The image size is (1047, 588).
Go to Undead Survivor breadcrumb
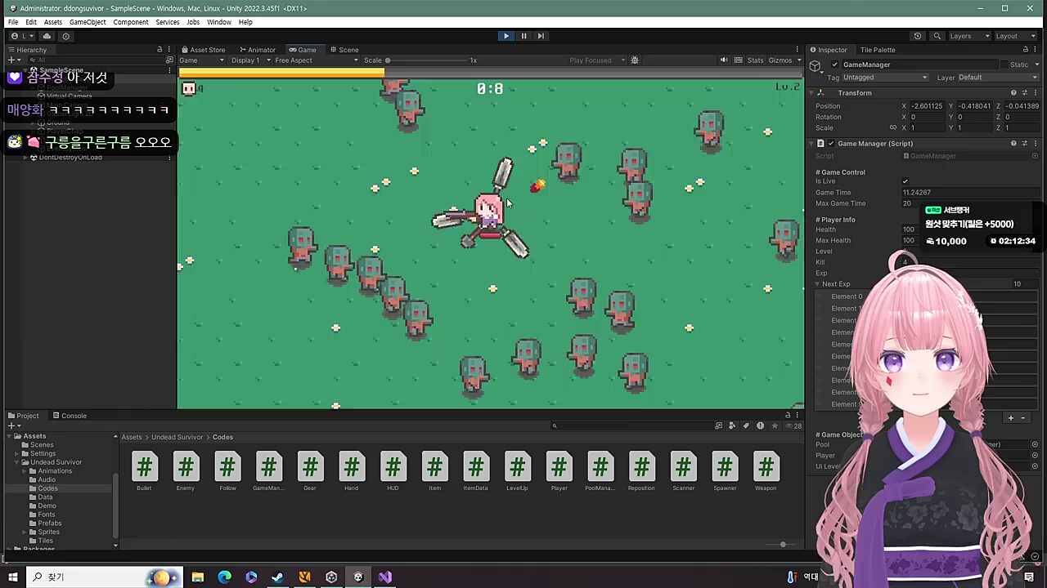178,437
